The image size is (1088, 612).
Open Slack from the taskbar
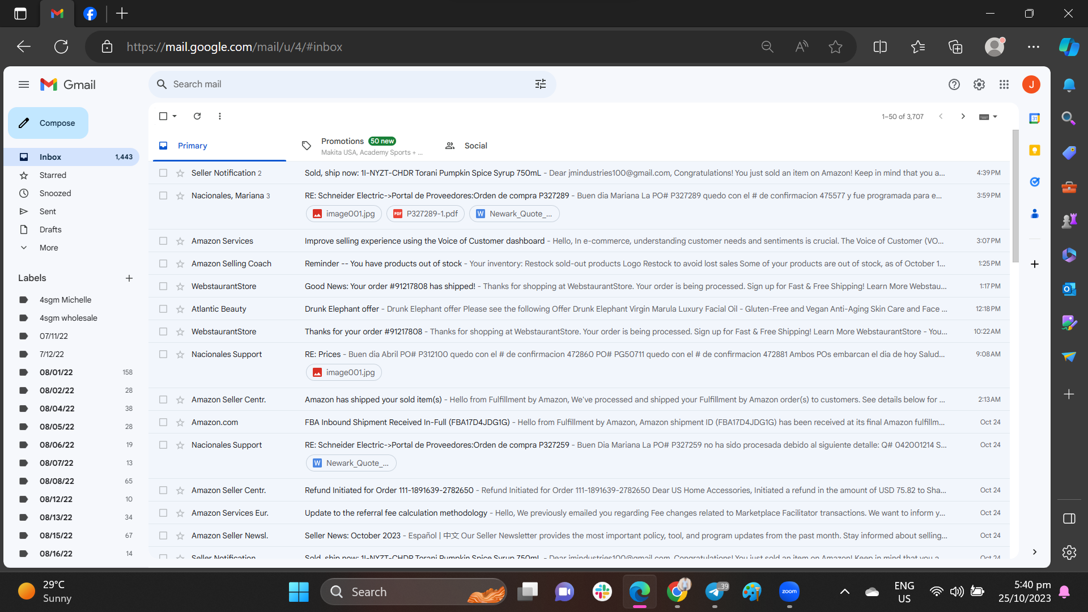602,592
